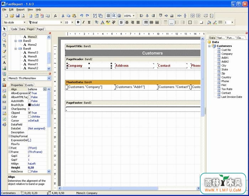Redo the last action

coord(88,16)
